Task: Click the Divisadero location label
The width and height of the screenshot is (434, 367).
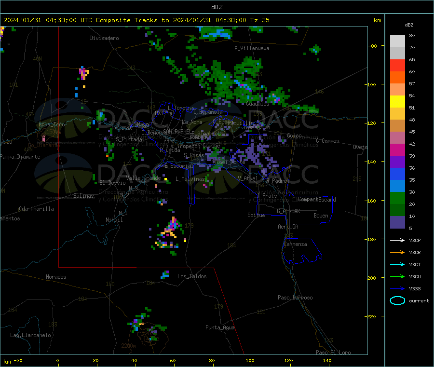Action: tap(104, 38)
